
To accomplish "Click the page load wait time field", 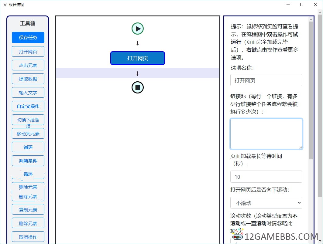I will 266,177.
